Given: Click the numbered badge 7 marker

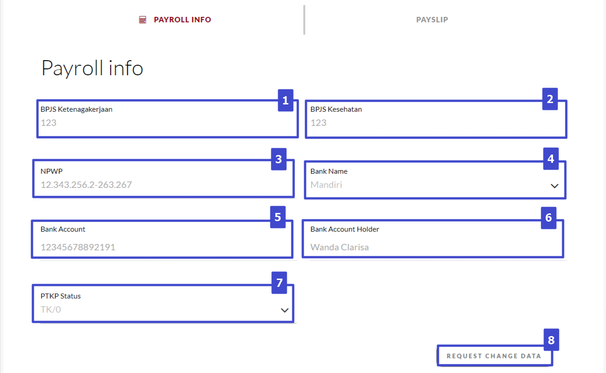Looking at the screenshot, I should pos(279,283).
